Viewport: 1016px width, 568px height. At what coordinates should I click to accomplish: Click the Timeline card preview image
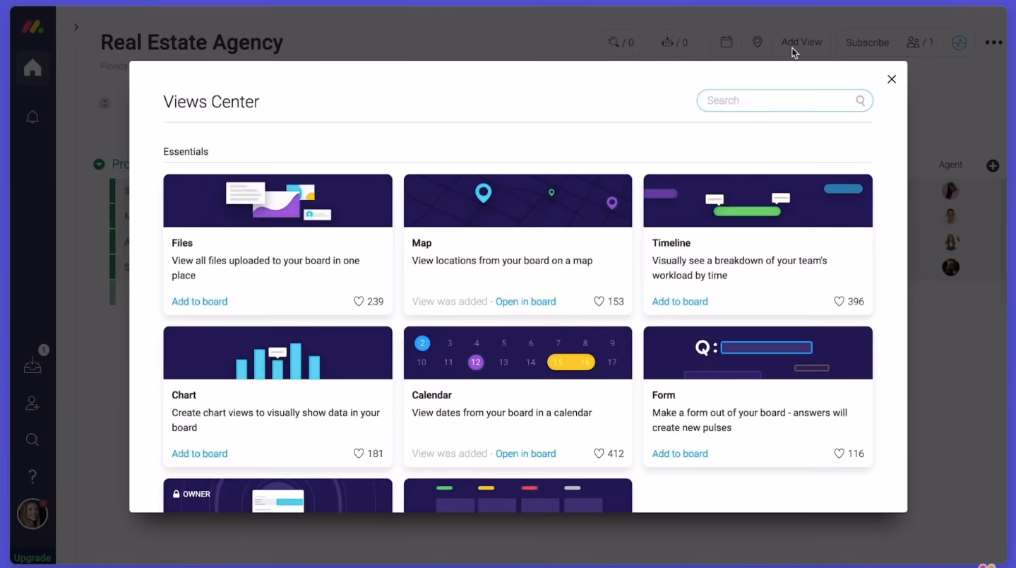(758, 201)
